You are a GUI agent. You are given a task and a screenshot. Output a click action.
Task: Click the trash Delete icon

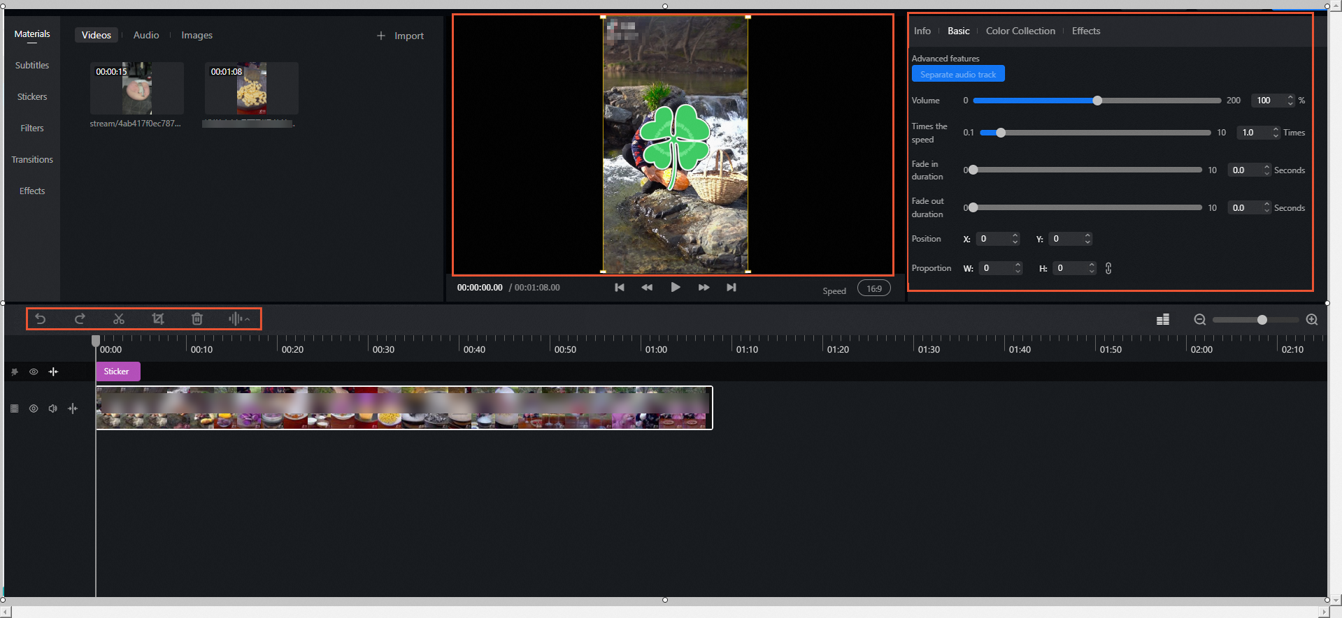[x=197, y=319]
